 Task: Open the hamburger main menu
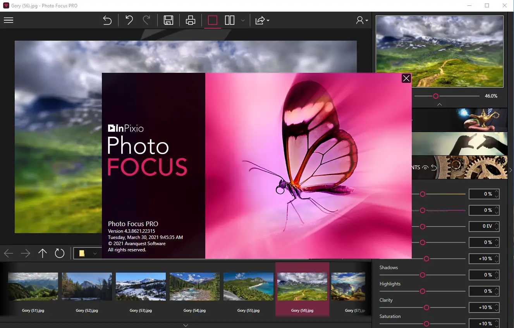tap(9, 21)
